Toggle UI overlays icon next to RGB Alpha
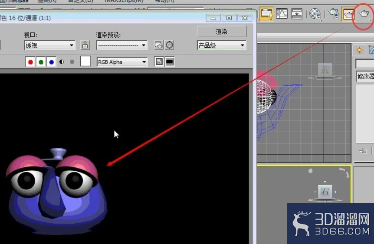 pos(159,62)
